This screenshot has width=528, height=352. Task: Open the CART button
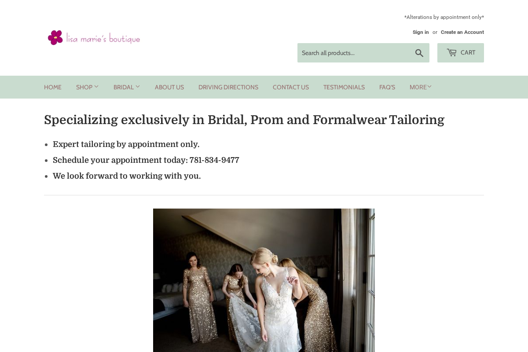click(x=461, y=53)
